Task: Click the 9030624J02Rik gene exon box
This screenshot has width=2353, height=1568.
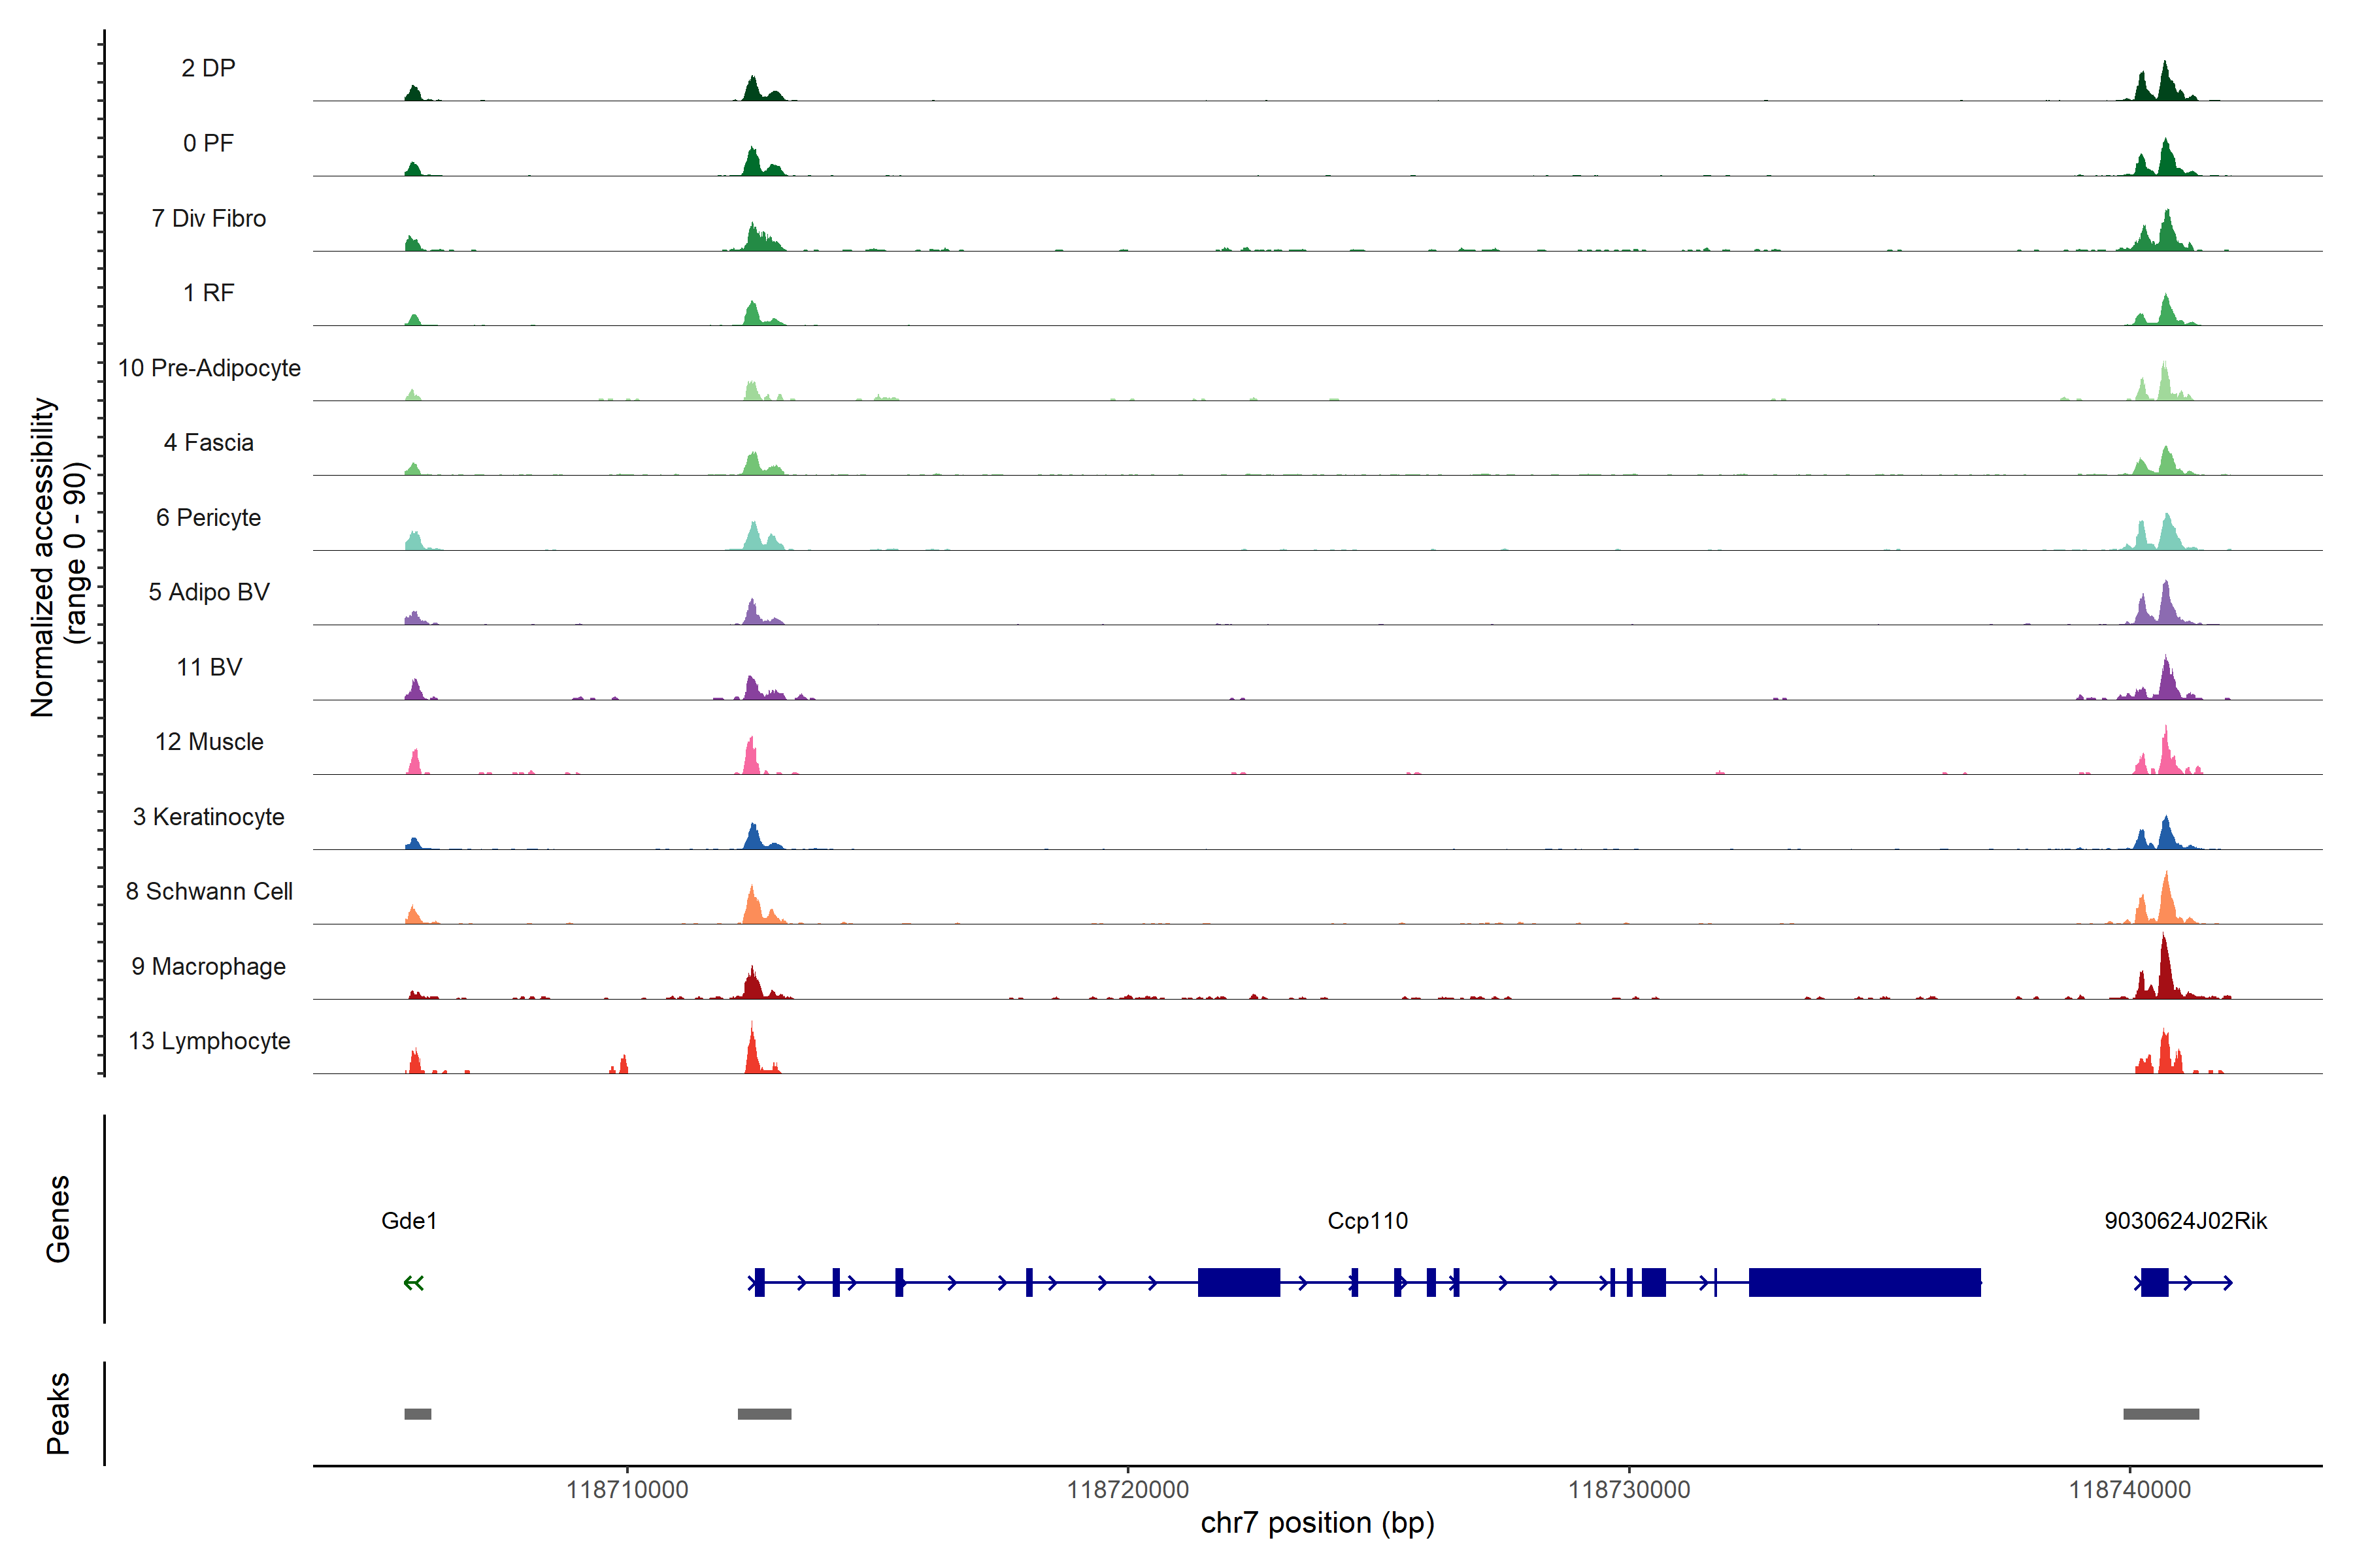Action: (2154, 1282)
